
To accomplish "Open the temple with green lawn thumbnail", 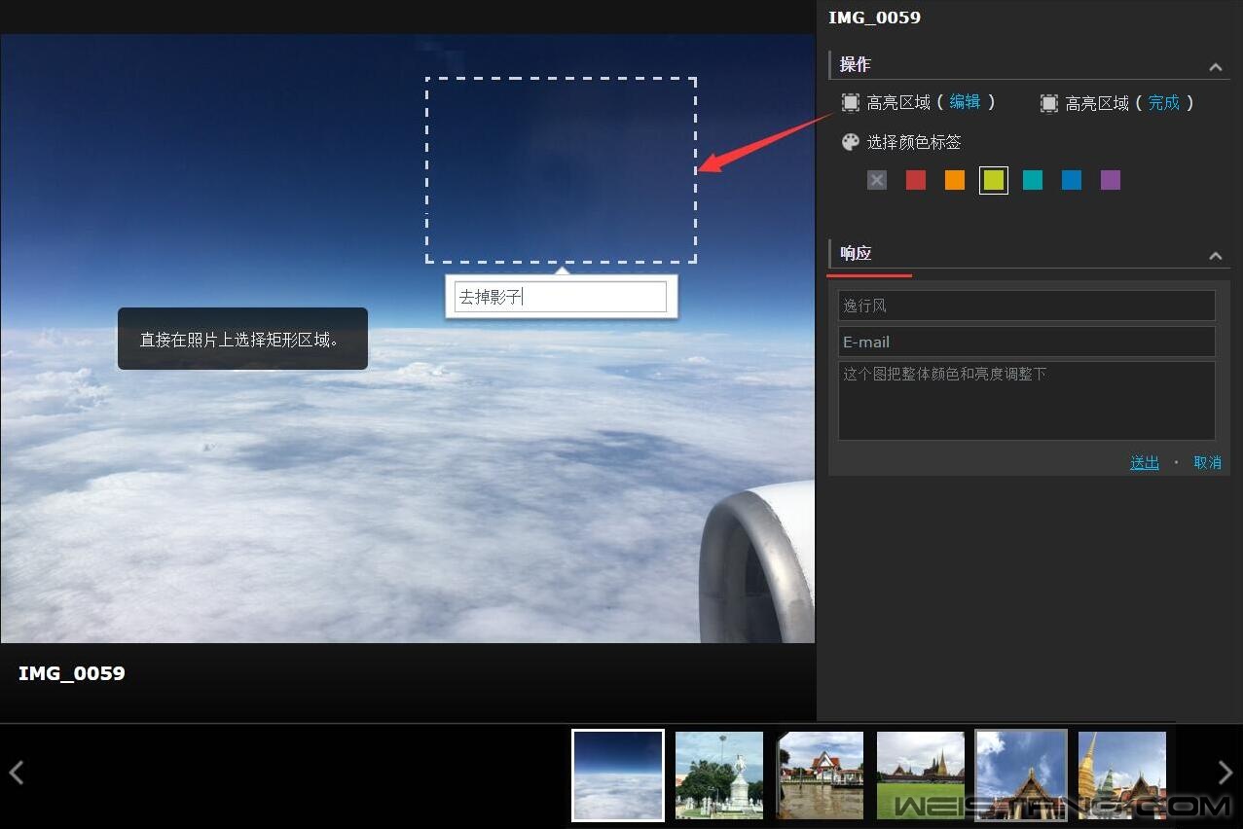I will pos(921,775).
